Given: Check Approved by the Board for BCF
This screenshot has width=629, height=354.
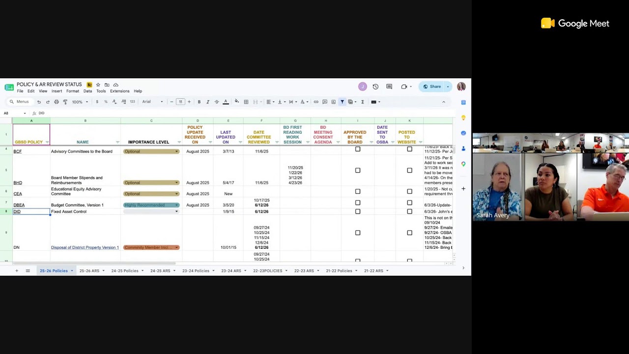Looking at the screenshot, I should coord(358,149).
